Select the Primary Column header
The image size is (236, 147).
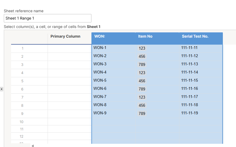pyautogui.click(x=70, y=38)
